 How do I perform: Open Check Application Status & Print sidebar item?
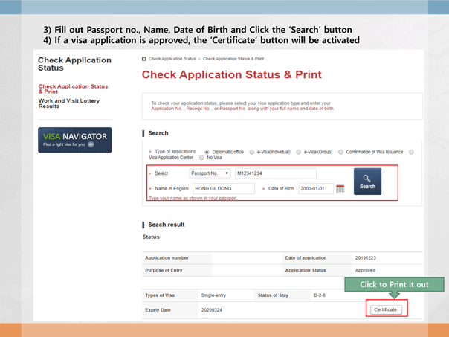(73, 89)
